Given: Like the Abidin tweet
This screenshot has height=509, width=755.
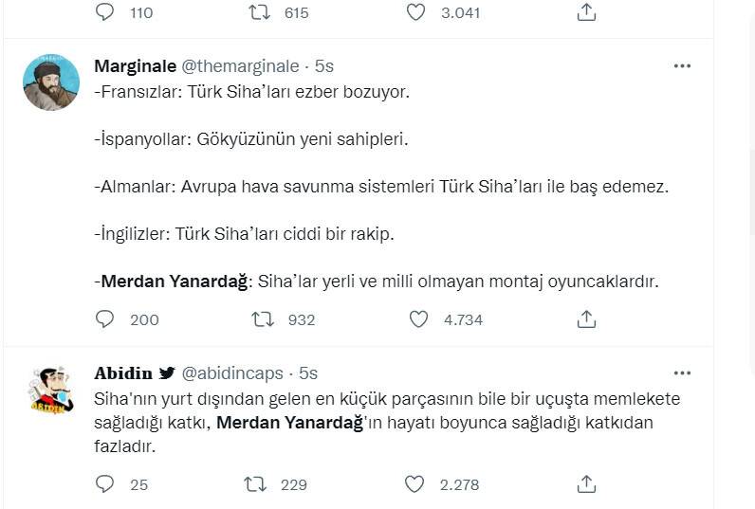Looking at the screenshot, I should (x=414, y=484).
